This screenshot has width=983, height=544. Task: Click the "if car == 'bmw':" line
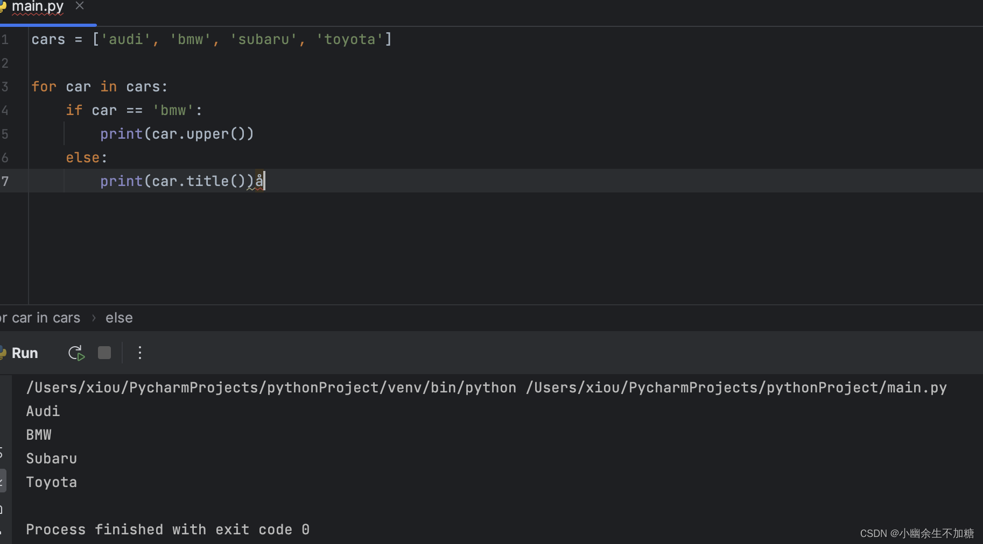tap(134, 110)
